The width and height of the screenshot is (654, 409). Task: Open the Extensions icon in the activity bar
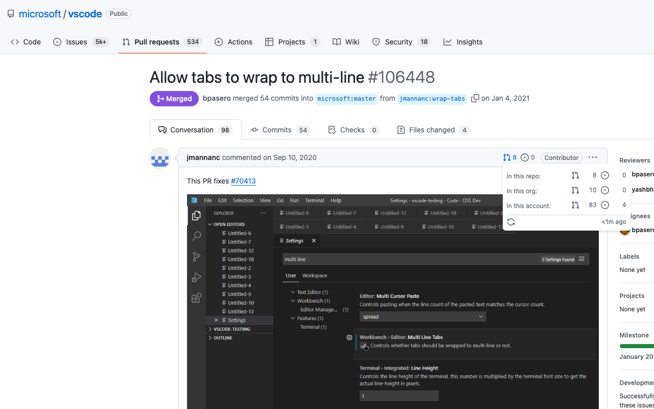[x=196, y=298]
